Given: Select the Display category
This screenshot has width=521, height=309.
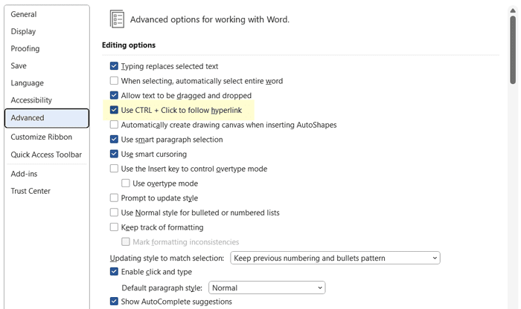Looking at the screenshot, I should (x=24, y=32).
